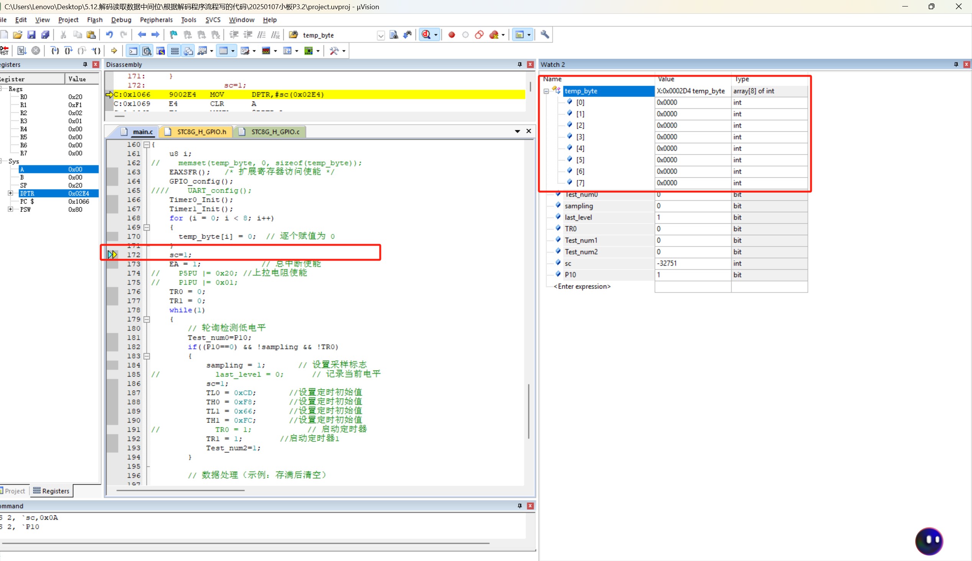This screenshot has height=561, width=972.
Task: Toggle the Memory Windows toolbar button
Action: (x=223, y=51)
